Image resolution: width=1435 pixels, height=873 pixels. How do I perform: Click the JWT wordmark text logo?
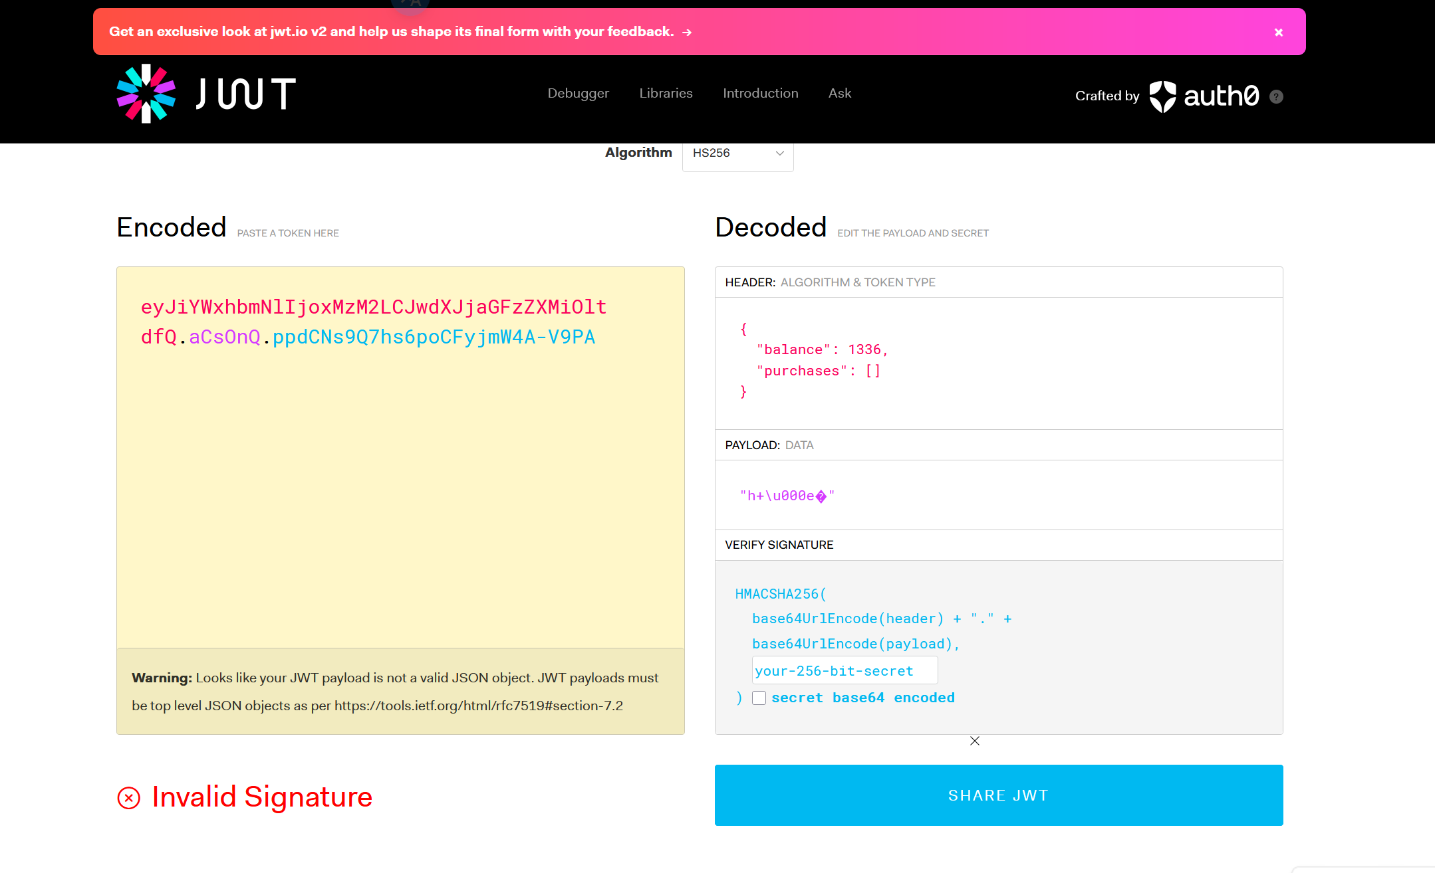pyautogui.click(x=245, y=94)
